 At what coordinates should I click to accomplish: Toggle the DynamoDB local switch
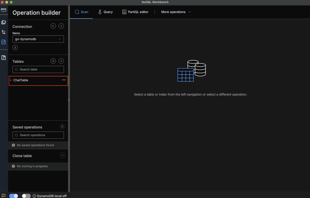point(26,196)
